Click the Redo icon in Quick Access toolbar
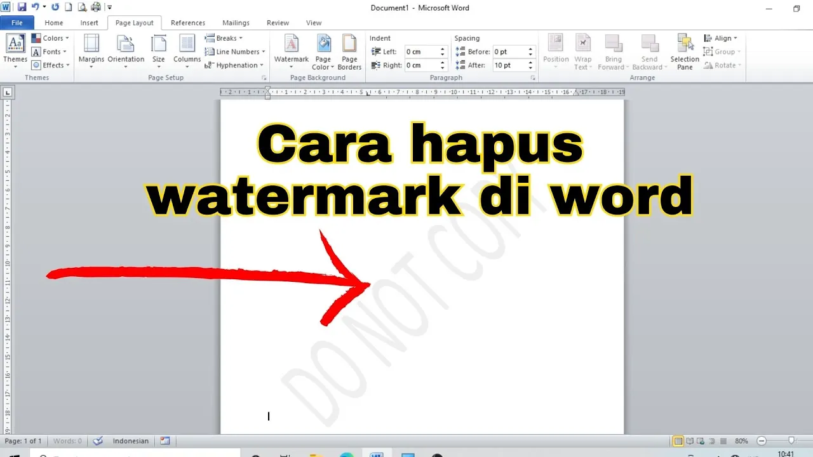Image resolution: width=813 pixels, height=457 pixels. pos(55,7)
